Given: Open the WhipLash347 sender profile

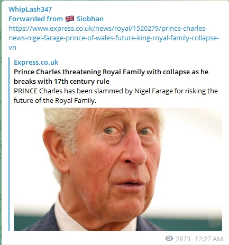Looking at the screenshot, I should click(x=30, y=10).
